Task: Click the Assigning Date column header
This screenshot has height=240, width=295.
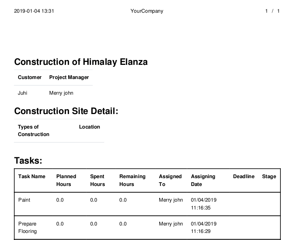Action: [x=203, y=180]
